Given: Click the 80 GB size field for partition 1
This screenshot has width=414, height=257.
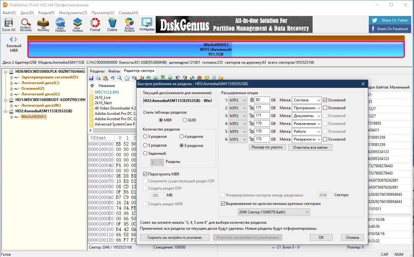Looking at the screenshot, I should [262, 100].
